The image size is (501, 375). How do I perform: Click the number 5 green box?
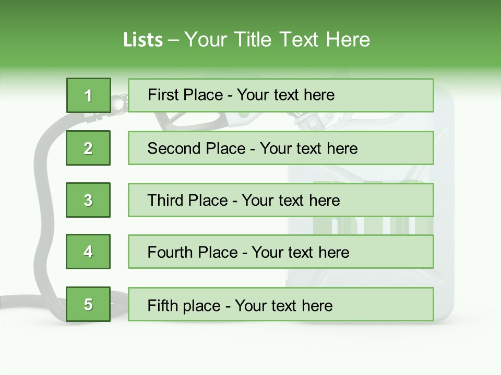click(88, 304)
